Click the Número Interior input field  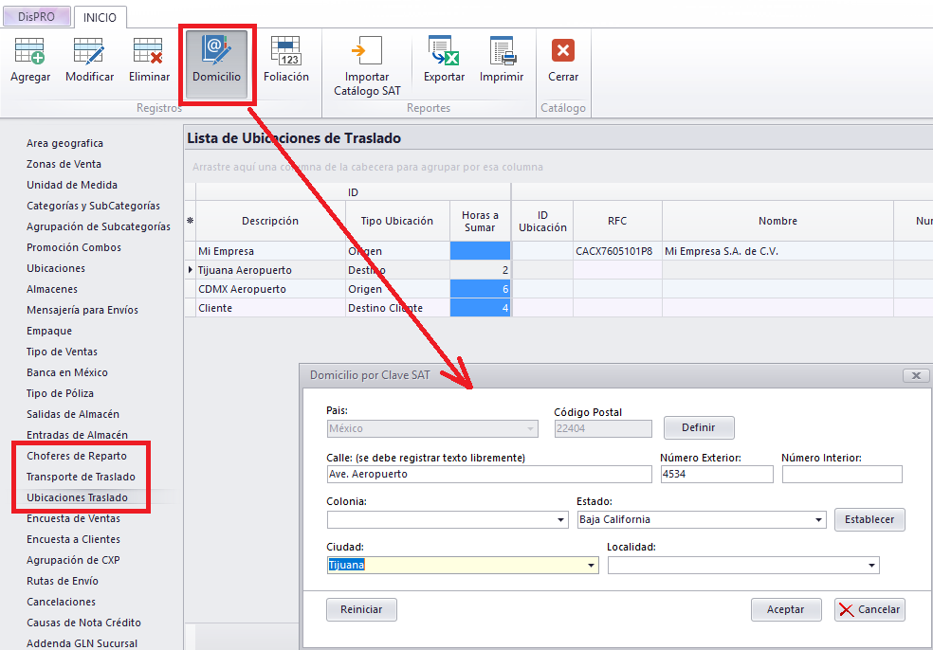click(842, 475)
